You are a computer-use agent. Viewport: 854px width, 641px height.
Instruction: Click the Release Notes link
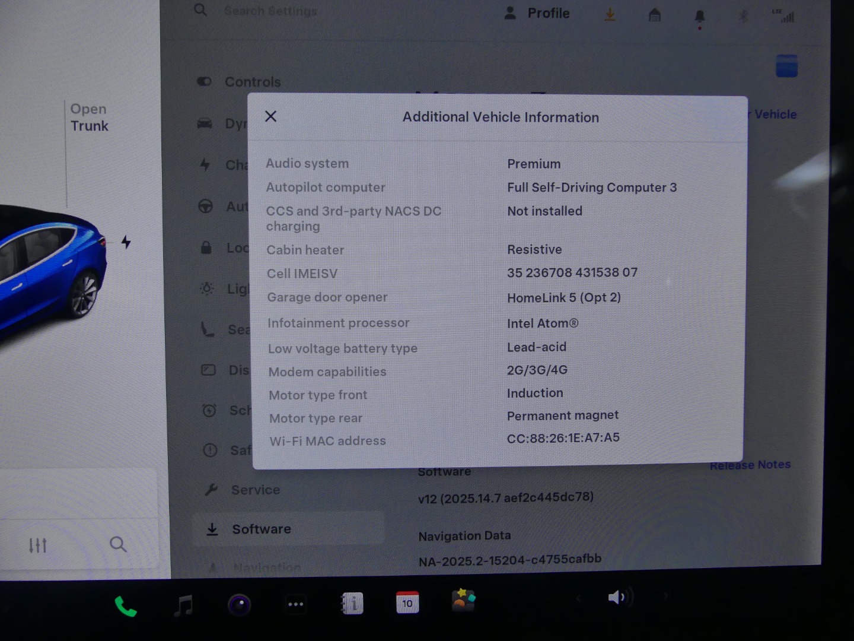coord(750,465)
